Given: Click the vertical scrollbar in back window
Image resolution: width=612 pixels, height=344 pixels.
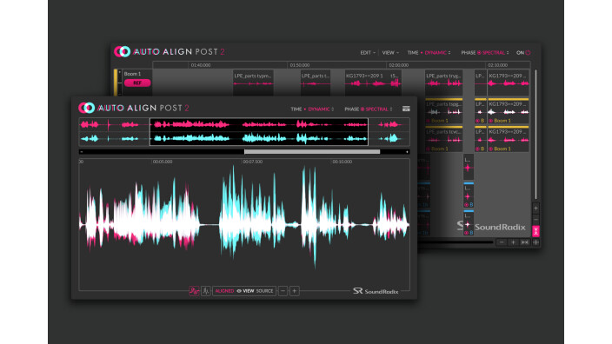Looking at the screenshot, I should pos(535,135).
